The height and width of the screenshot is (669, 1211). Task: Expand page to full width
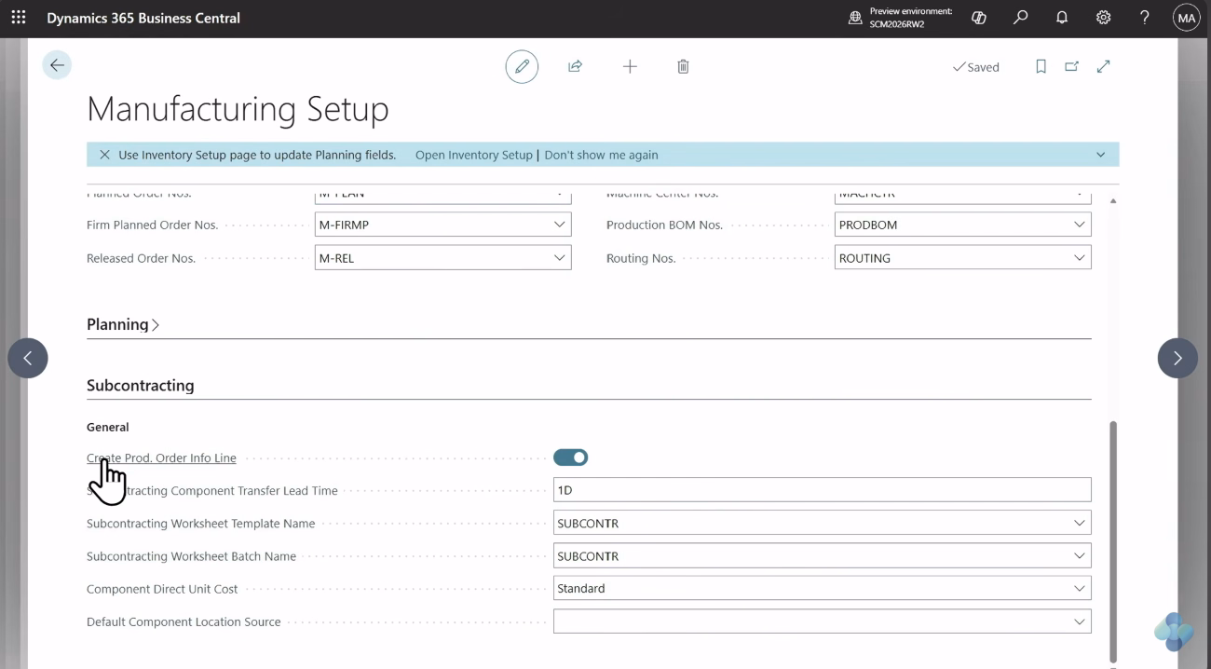tap(1104, 66)
